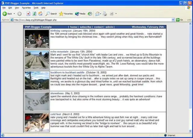The width and height of the screenshot is (193, 138).
Task: Open the Favorites menu
Action: pyautogui.click(x=26, y=8)
